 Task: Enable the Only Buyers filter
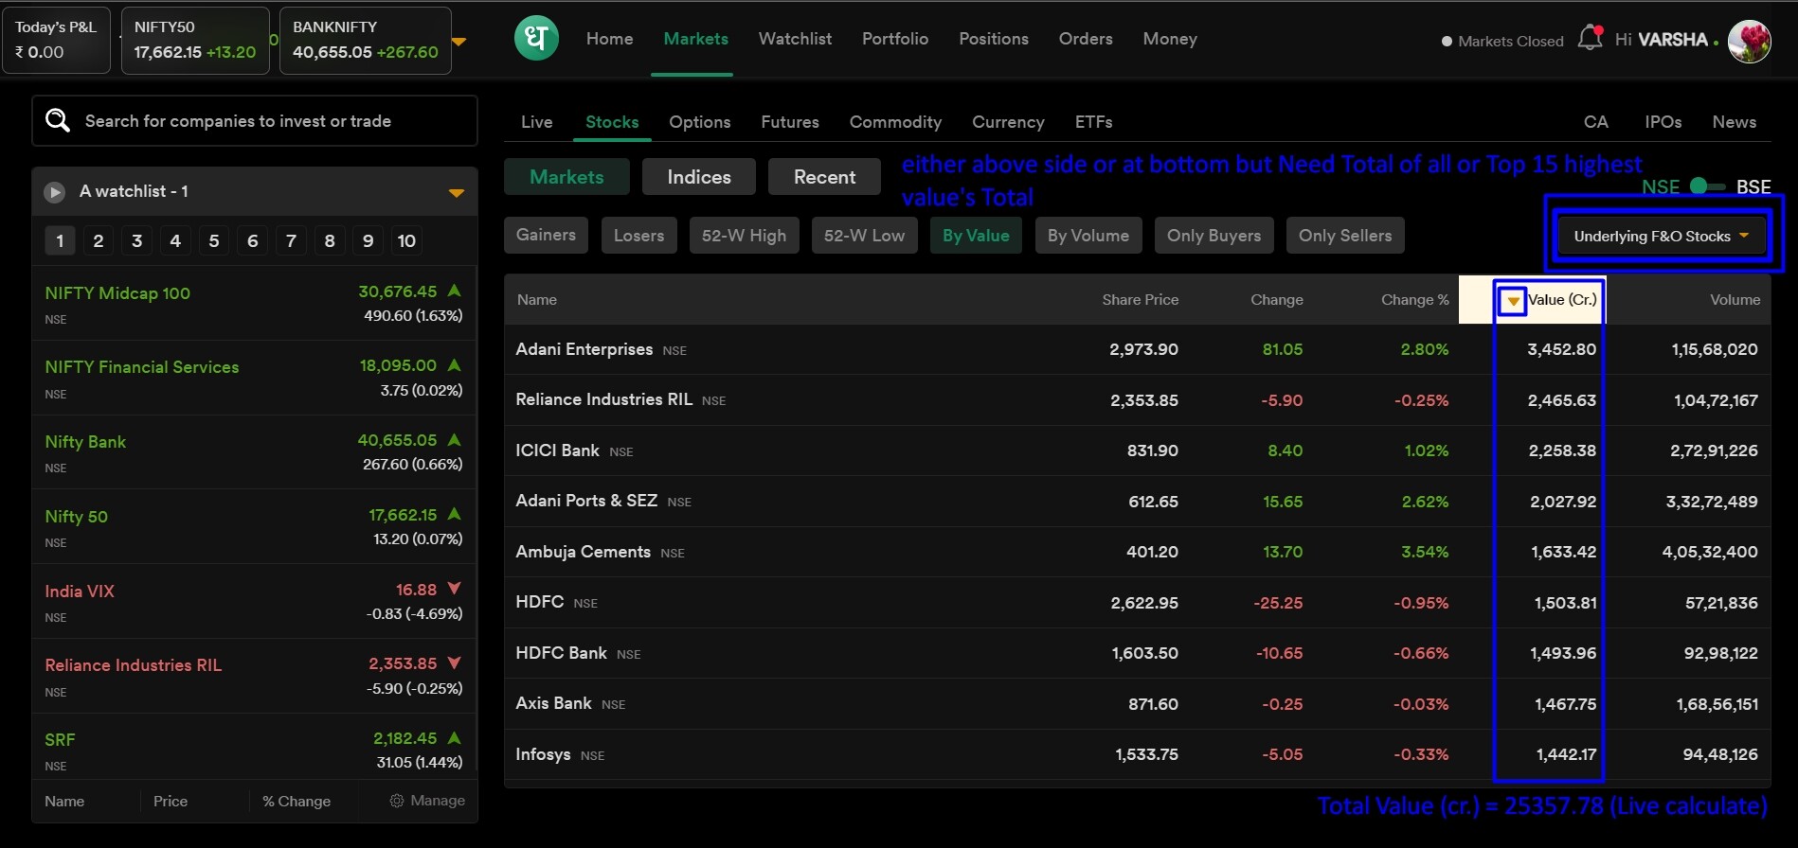tap(1213, 236)
